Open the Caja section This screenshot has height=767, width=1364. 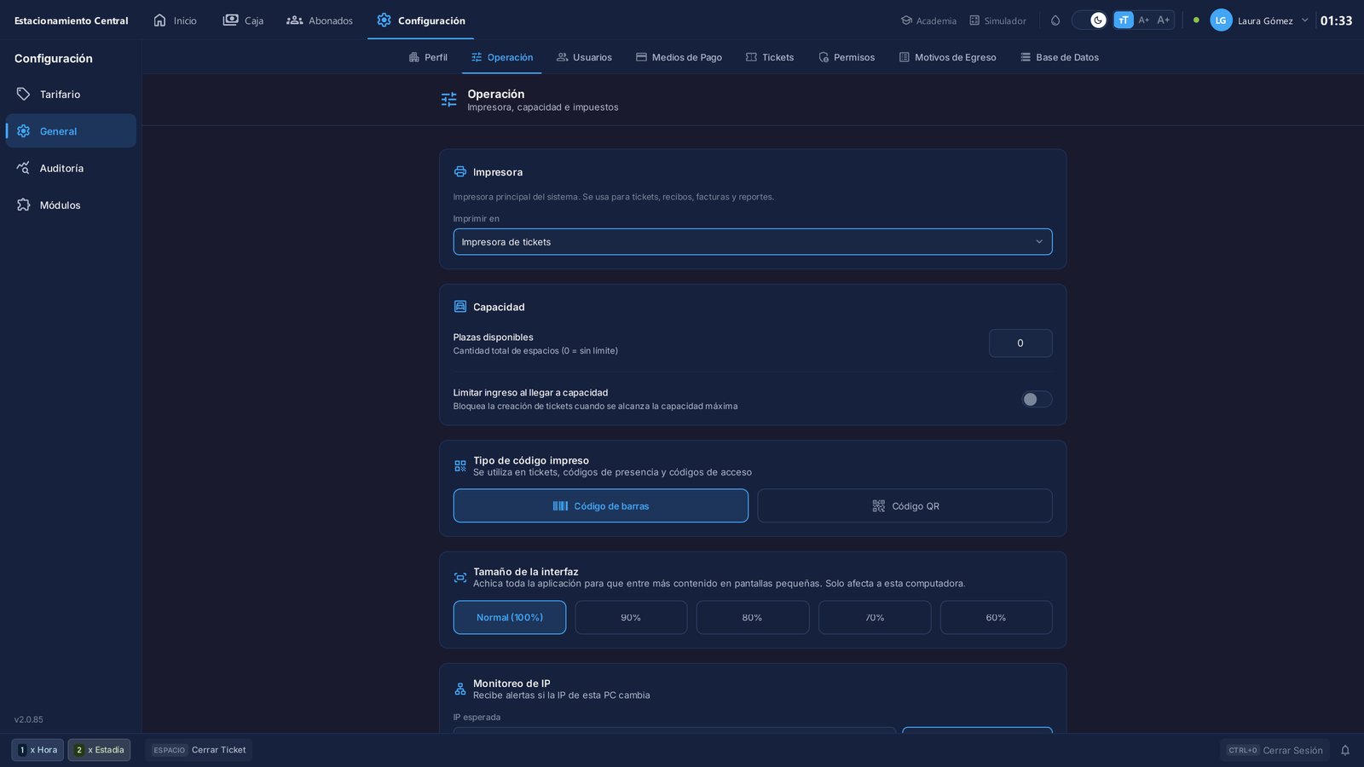[x=243, y=20]
